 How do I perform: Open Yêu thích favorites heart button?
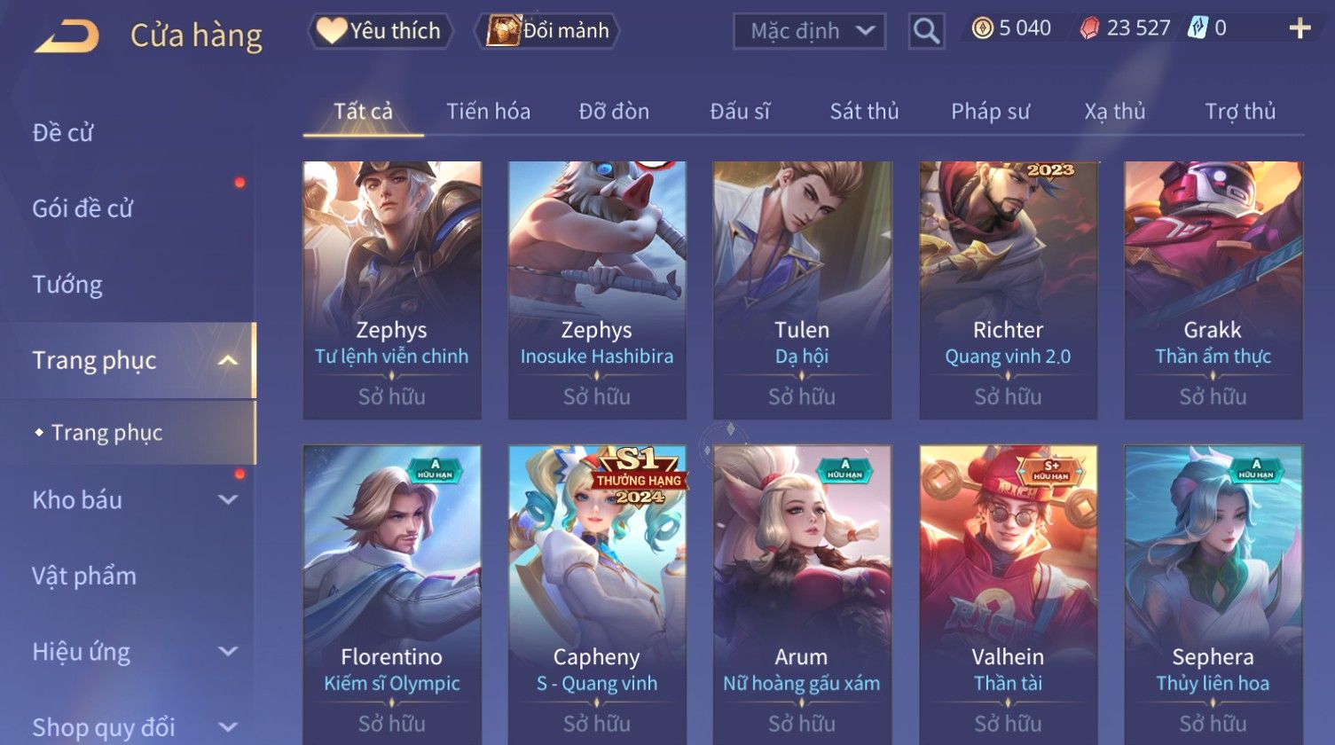[x=380, y=31]
